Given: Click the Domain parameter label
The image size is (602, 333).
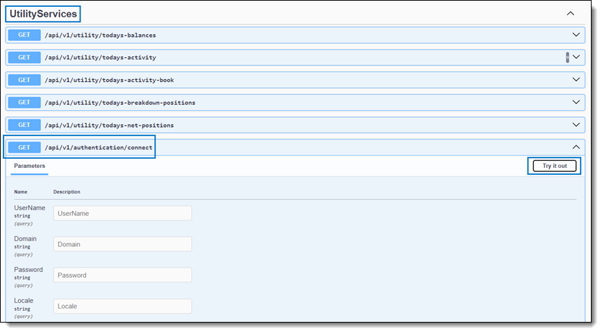Looking at the screenshot, I should click(25, 239).
